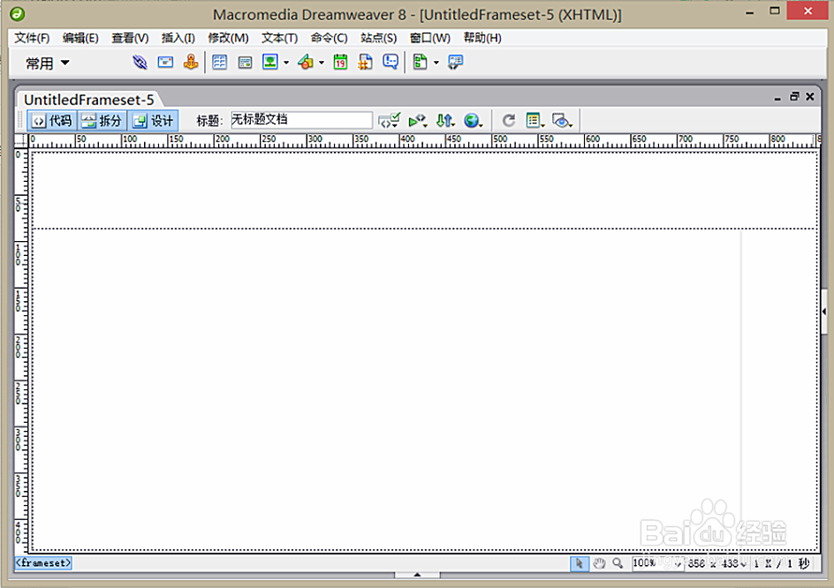Open the 查看(V) menu

coord(130,38)
